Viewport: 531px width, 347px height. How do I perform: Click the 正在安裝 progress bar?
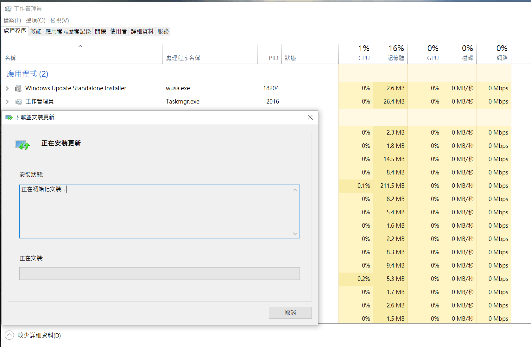(x=160, y=274)
